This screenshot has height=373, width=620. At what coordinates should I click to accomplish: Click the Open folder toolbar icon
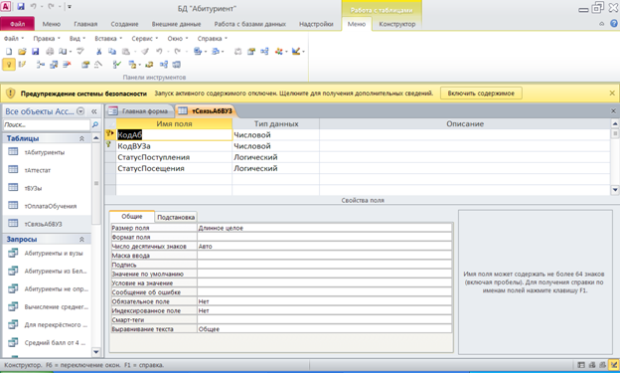(x=22, y=52)
